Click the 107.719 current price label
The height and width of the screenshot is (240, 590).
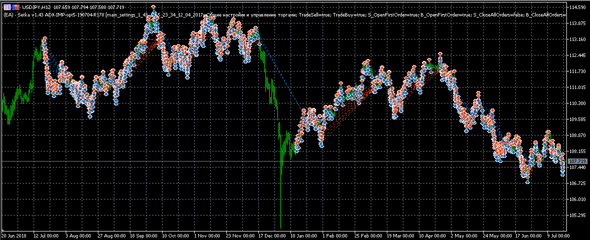coord(576,161)
